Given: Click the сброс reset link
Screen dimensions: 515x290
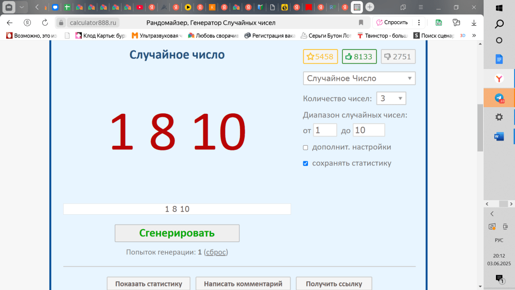Looking at the screenshot, I should pos(216,252).
